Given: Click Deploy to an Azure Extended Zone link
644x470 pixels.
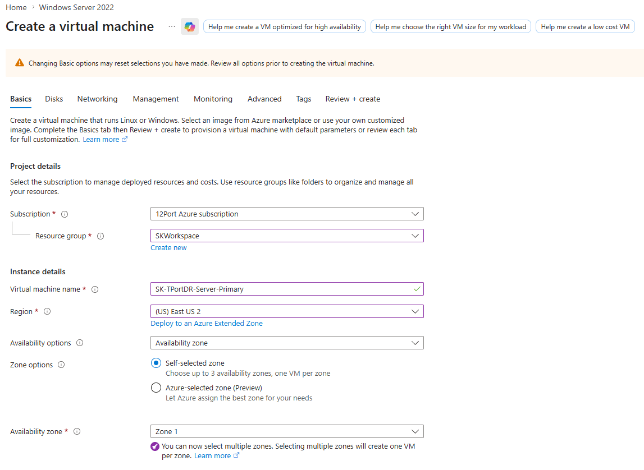Looking at the screenshot, I should pyautogui.click(x=207, y=324).
